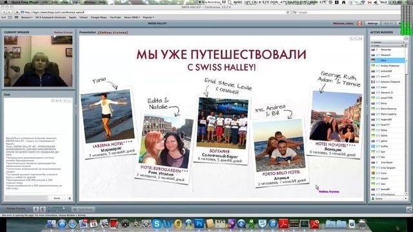Click the Send chat button
The height and width of the screenshot is (232, 413).
[x=57, y=198]
